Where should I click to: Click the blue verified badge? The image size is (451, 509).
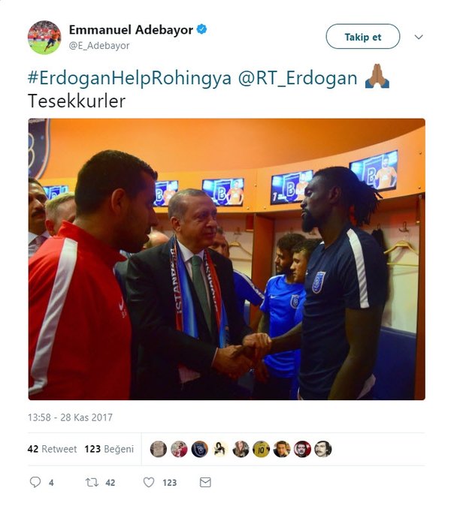click(201, 29)
